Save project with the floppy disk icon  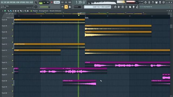(x=157, y=2)
